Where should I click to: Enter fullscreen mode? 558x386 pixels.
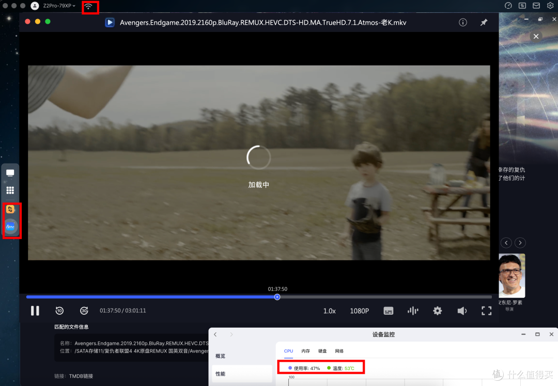487,311
